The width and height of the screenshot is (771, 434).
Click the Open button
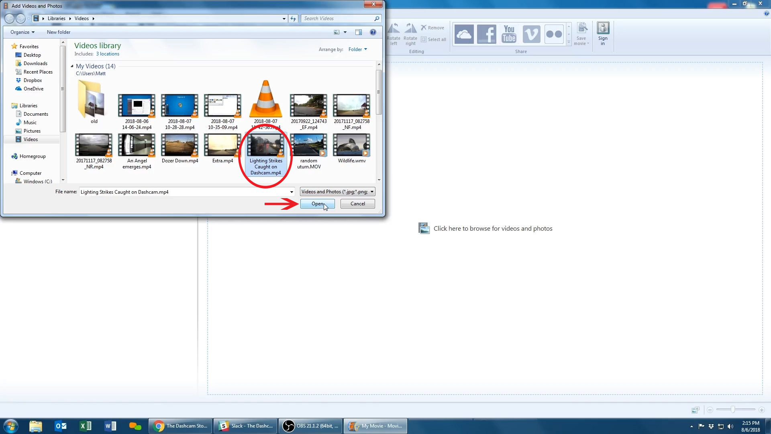[x=317, y=204]
